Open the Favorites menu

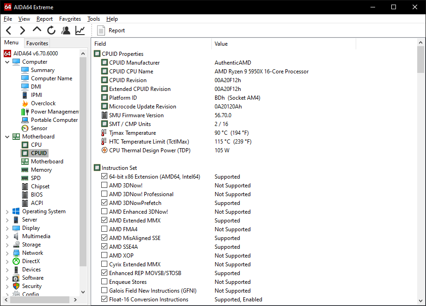coord(70,19)
